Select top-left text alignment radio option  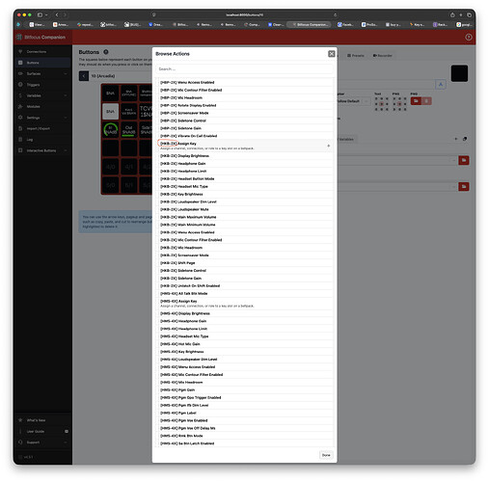[x=376, y=98]
